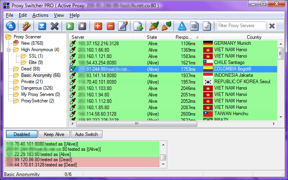This screenshot has width=288, height=180.
Task: Sort by the Response column header
Action: click(x=188, y=37)
